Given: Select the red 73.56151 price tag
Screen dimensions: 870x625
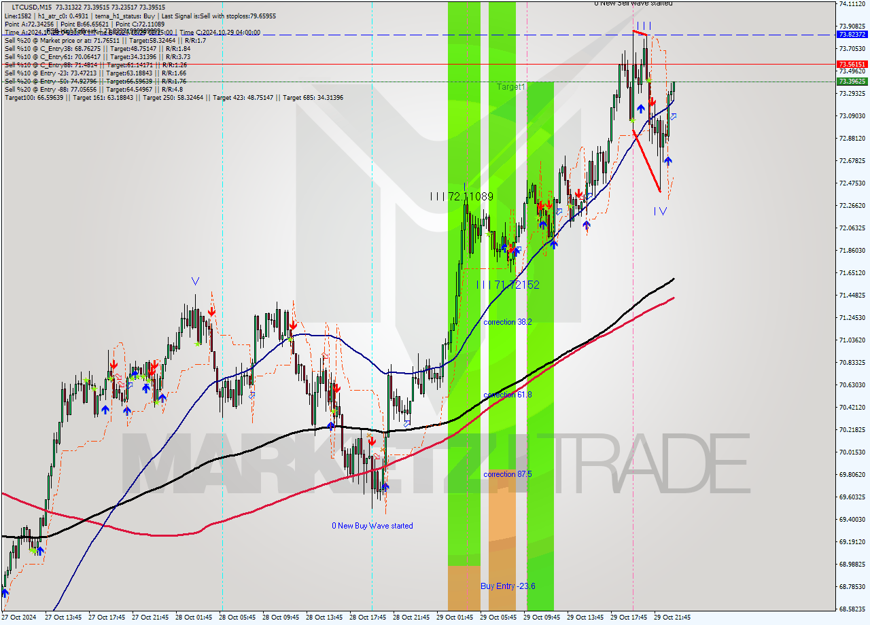Looking at the screenshot, I should click(852, 64).
